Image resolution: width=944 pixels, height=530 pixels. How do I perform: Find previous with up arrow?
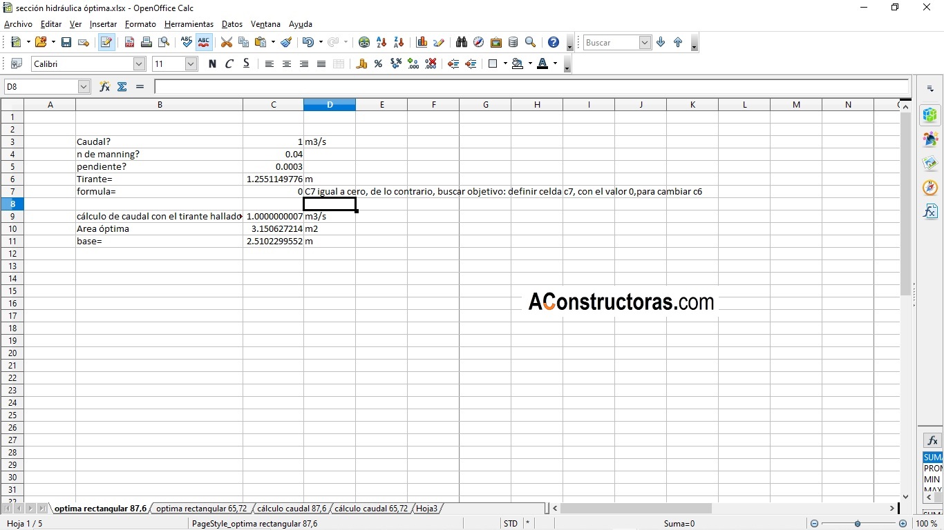[x=678, y=42]
